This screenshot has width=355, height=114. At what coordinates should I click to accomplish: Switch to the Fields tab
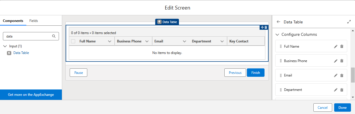[x=34, y=21]
